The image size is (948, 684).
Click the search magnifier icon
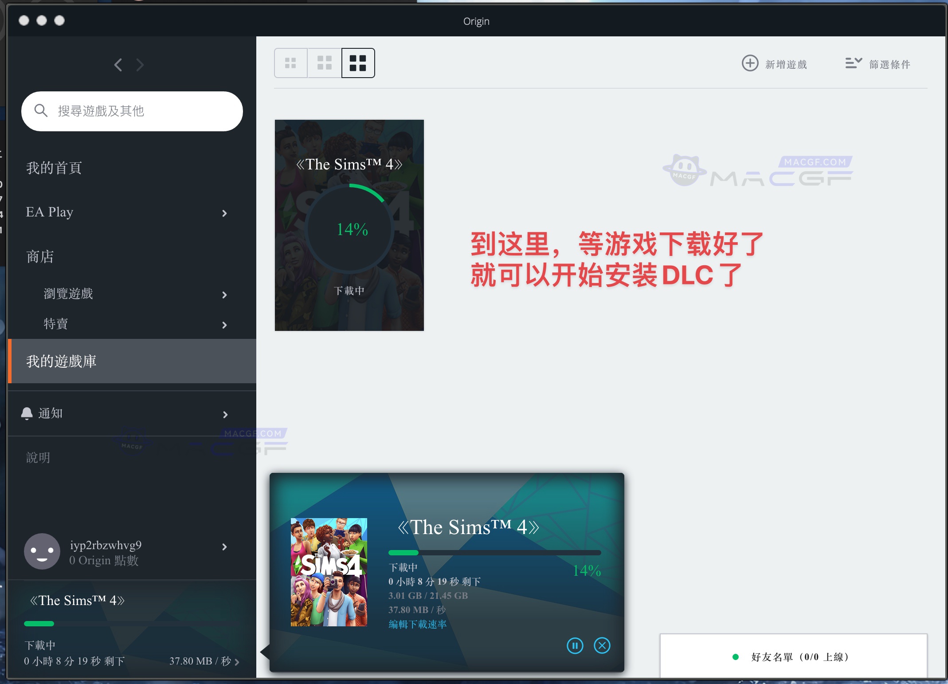42,111
